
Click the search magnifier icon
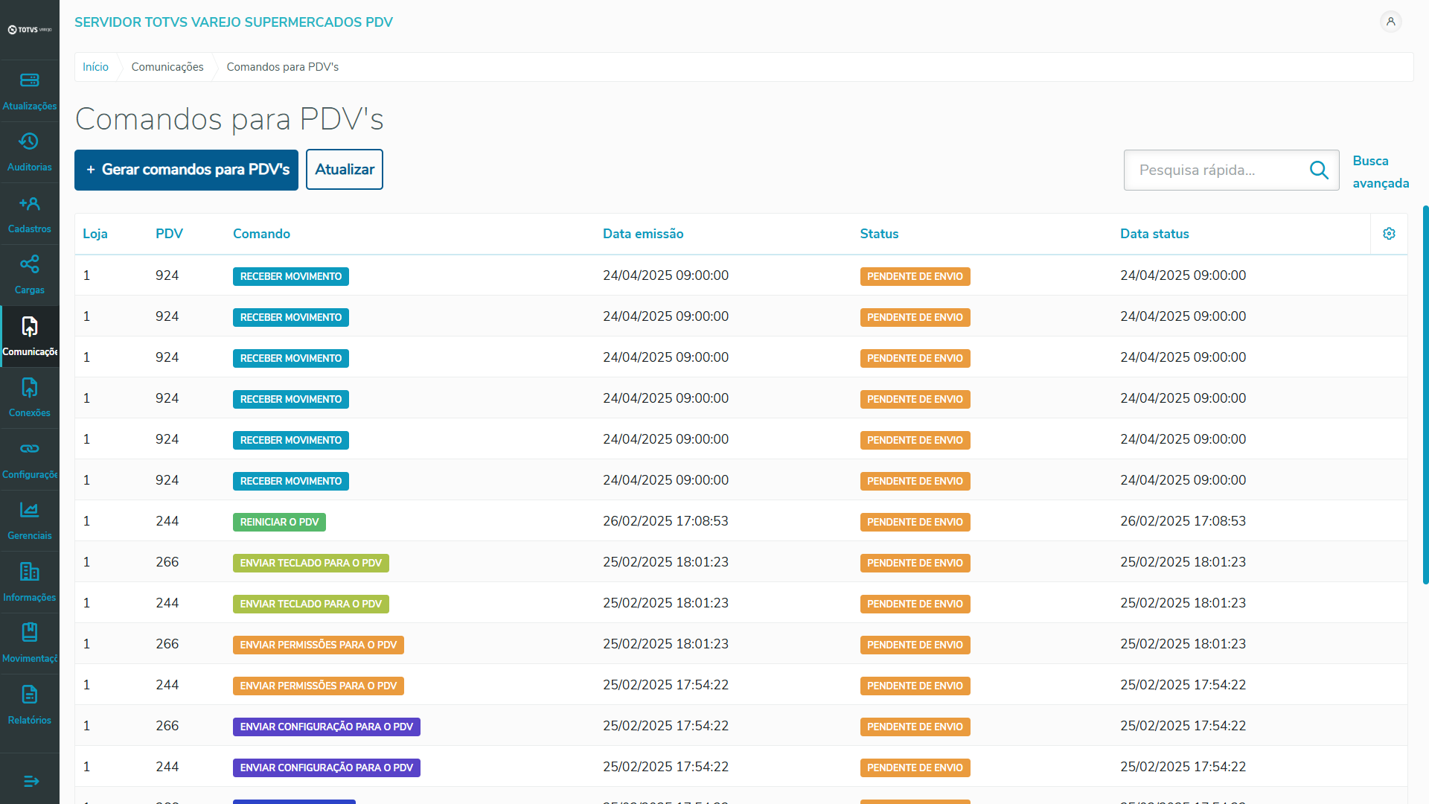pos(1319,170)
